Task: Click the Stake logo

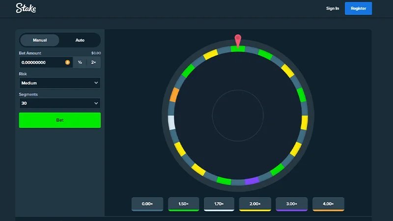Action: pyautogui.click(x=26, y=8)
